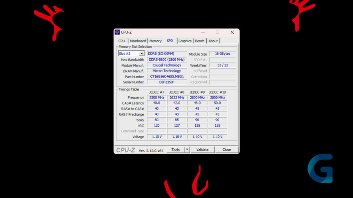Select the SPD tab
This screenshot has height=198, width=353.
[x=170, y=41]
